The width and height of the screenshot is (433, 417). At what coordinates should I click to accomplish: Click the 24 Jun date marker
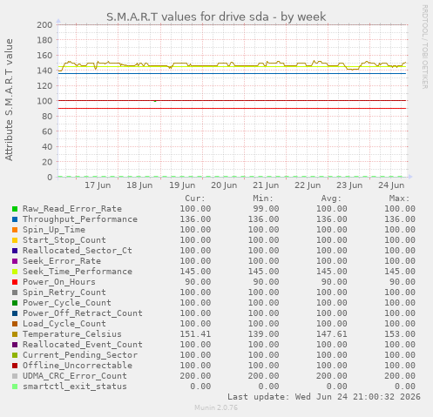coord(391,185)
